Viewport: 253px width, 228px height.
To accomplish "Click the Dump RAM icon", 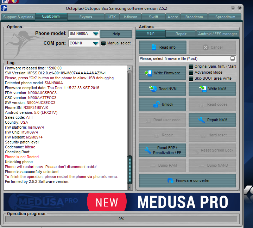I will tap(153, 166).
